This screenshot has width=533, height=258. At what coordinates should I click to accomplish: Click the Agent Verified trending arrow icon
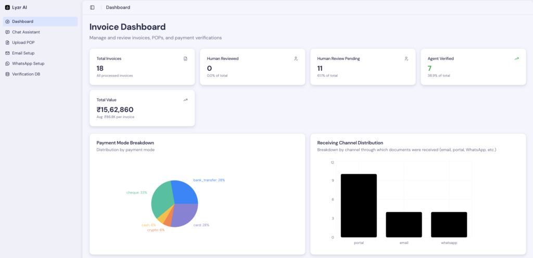point(516,59)
